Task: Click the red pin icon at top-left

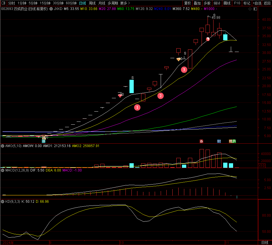Action: coord(3,3)
